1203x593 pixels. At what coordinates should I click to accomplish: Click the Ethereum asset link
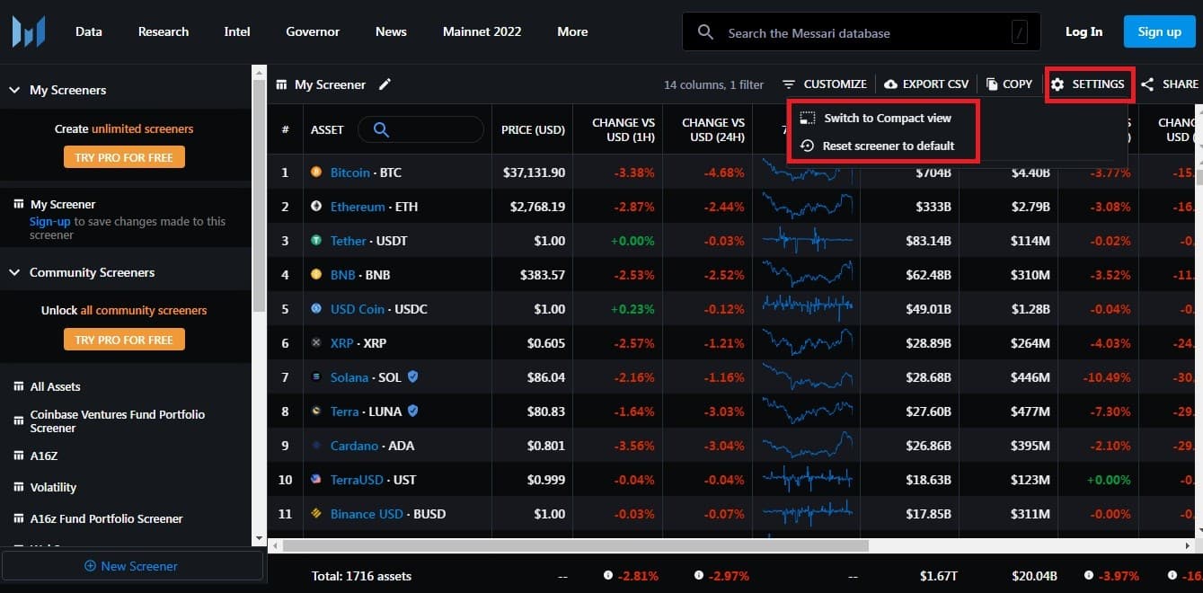click(358, 207)
